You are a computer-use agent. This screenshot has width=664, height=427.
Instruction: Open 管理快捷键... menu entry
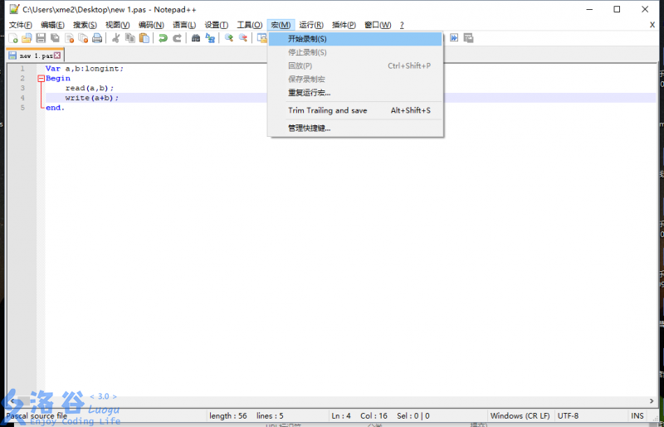click(355, 129)
